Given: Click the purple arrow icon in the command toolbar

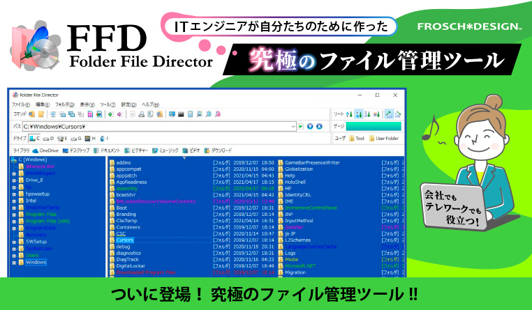Looking at the screenshot, I should (120, 114).
